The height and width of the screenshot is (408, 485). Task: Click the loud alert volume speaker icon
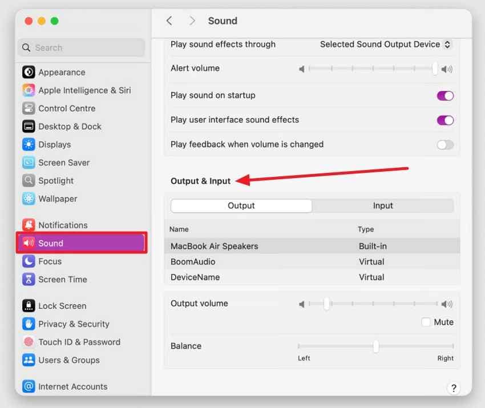click(447, 69)
